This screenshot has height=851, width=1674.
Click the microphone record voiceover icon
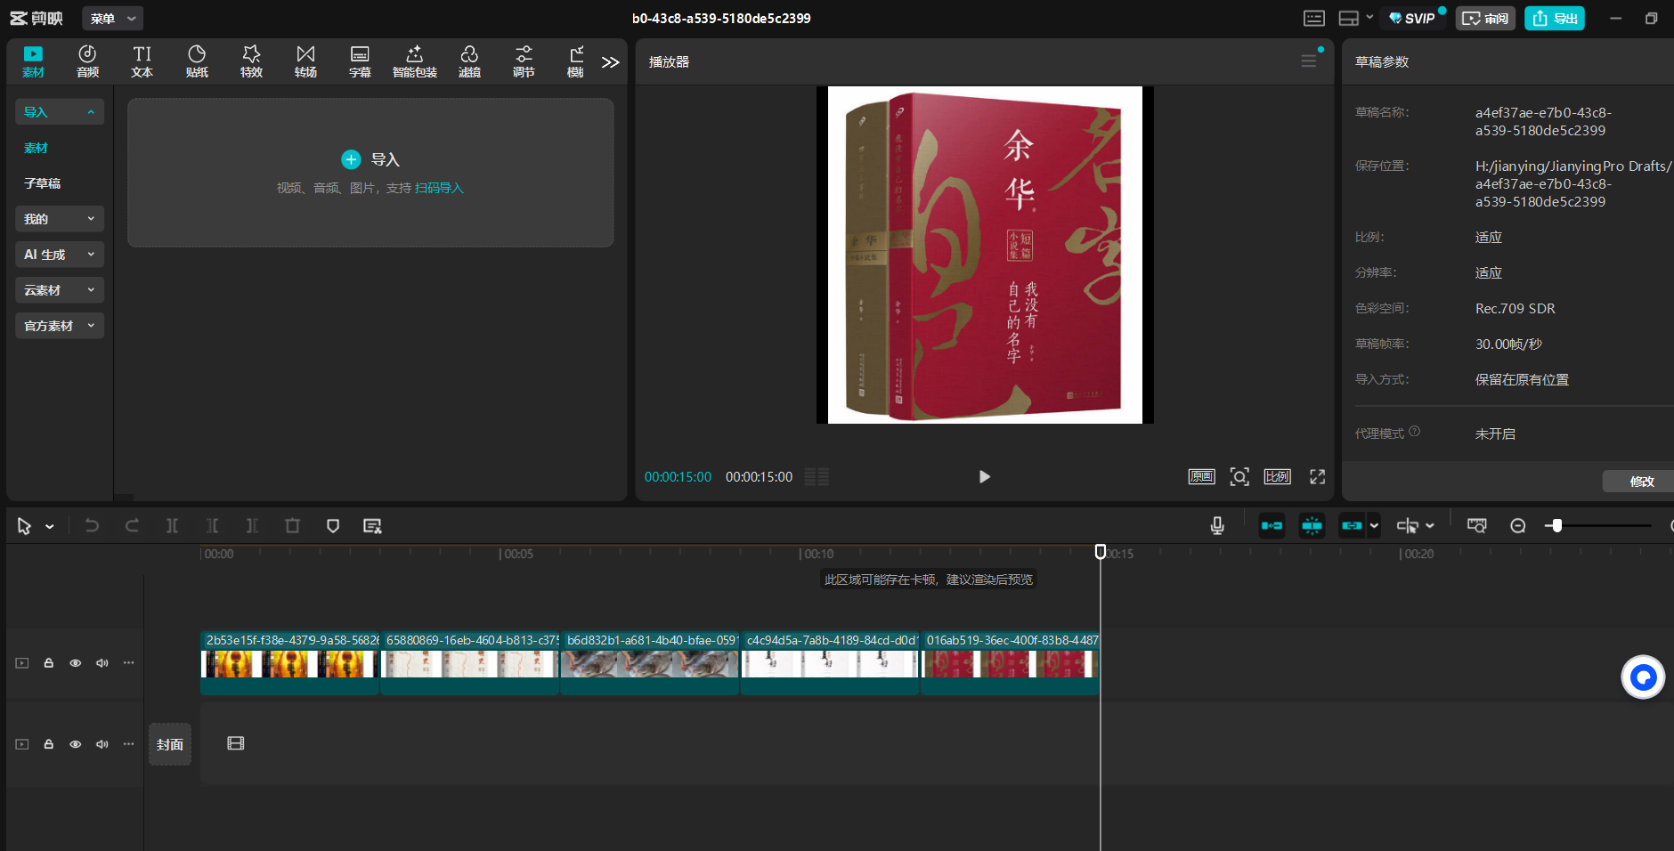1217,526
